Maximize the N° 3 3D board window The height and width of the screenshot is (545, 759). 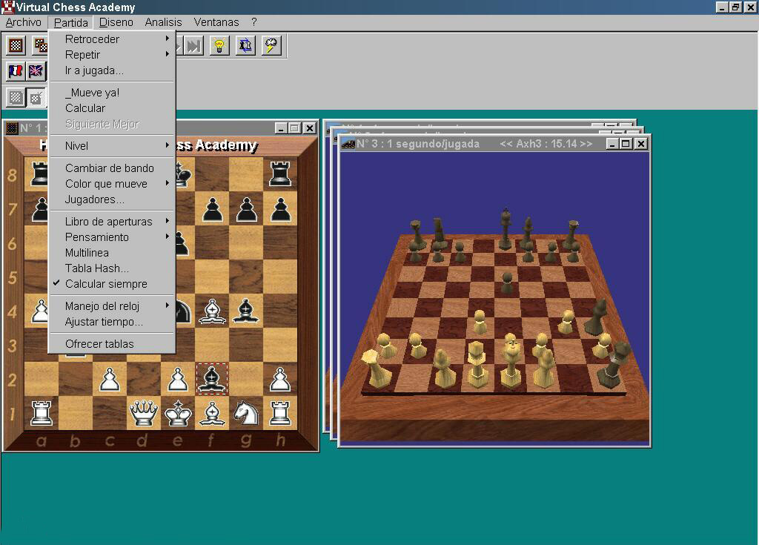click(626, 144)
